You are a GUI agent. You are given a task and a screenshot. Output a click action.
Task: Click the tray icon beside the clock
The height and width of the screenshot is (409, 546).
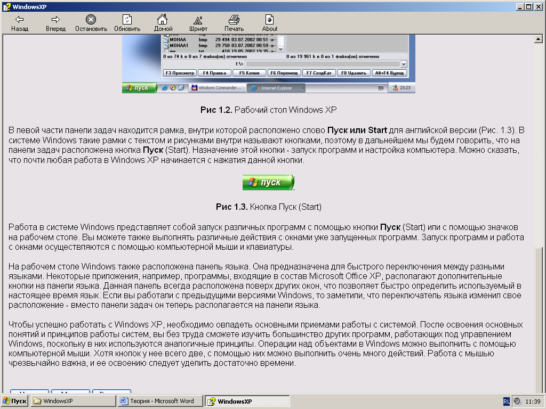coord(517,402)
